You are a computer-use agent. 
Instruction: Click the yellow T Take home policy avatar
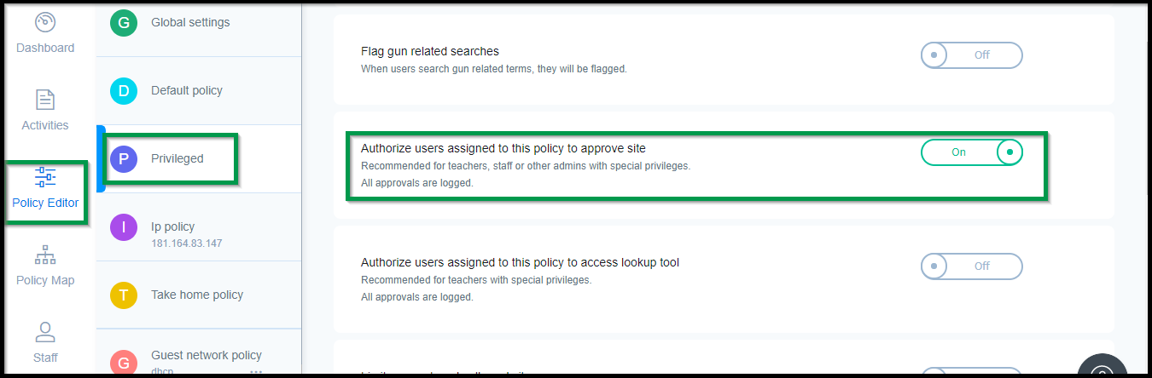click(124, 295)
